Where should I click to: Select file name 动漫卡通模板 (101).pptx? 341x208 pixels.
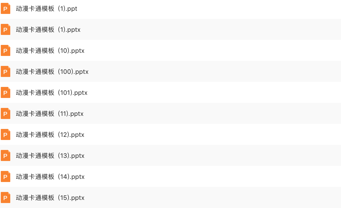click(52, 93)
